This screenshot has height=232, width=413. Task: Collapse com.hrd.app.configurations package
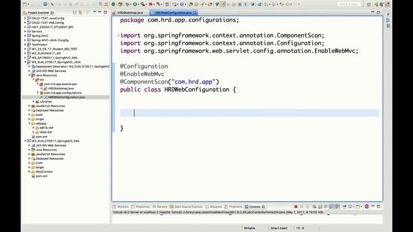38,93
